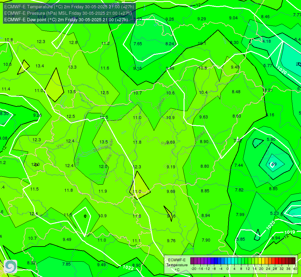The width and height of the screenshot is (301, 277).
Task: Click the map value 7.65
Action: [138, 44]
